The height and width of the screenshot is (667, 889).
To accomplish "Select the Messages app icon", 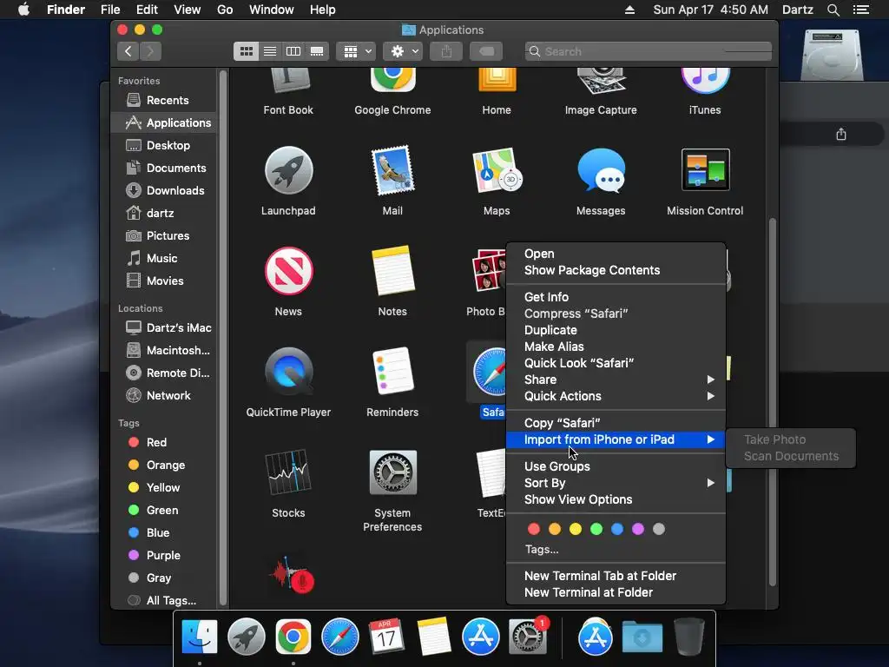I will coord(601,170).
